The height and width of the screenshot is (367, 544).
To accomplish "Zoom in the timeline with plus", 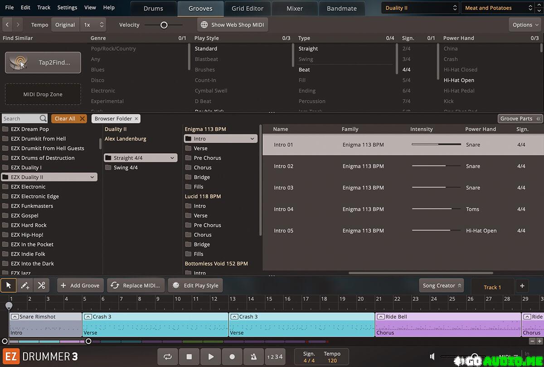I will click(539, 341).
